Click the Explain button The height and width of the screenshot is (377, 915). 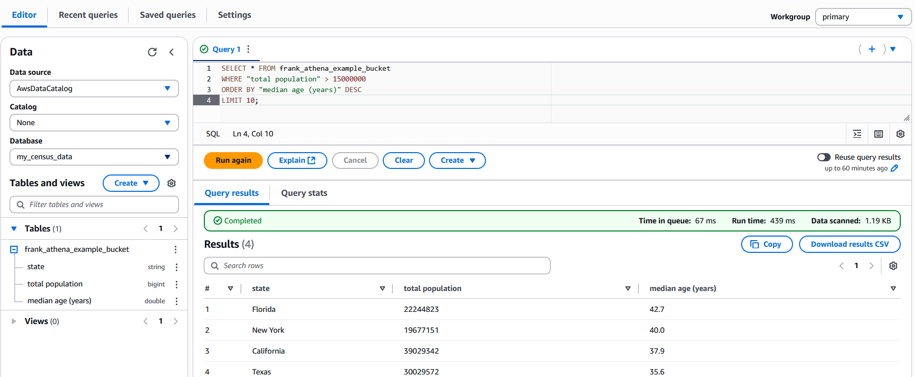[x=297, y=160]
